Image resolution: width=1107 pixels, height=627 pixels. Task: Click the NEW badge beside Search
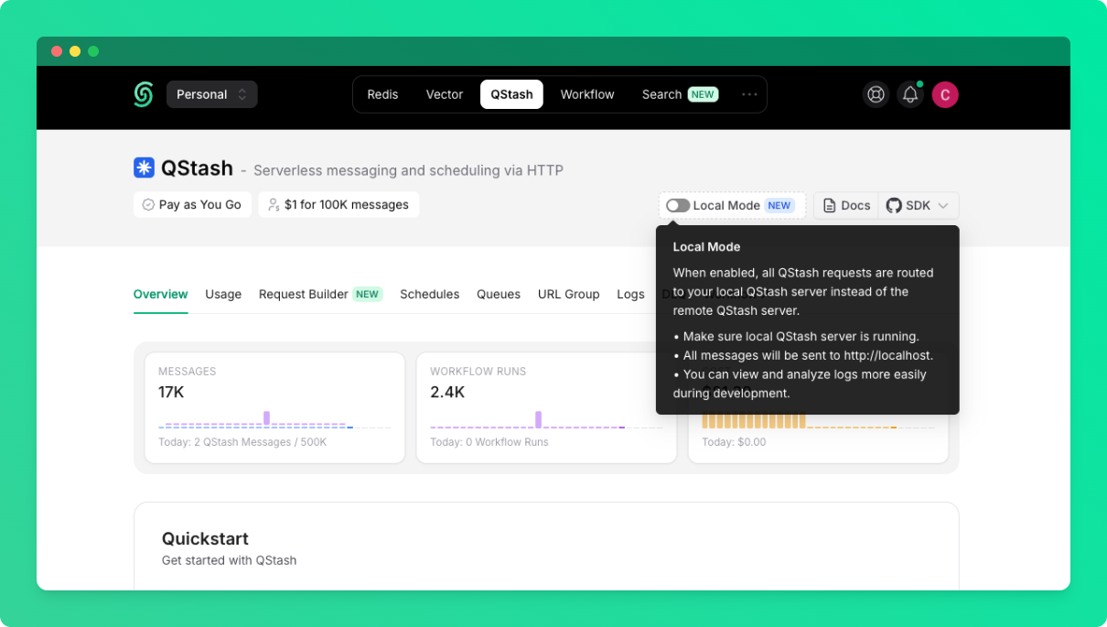703,94
